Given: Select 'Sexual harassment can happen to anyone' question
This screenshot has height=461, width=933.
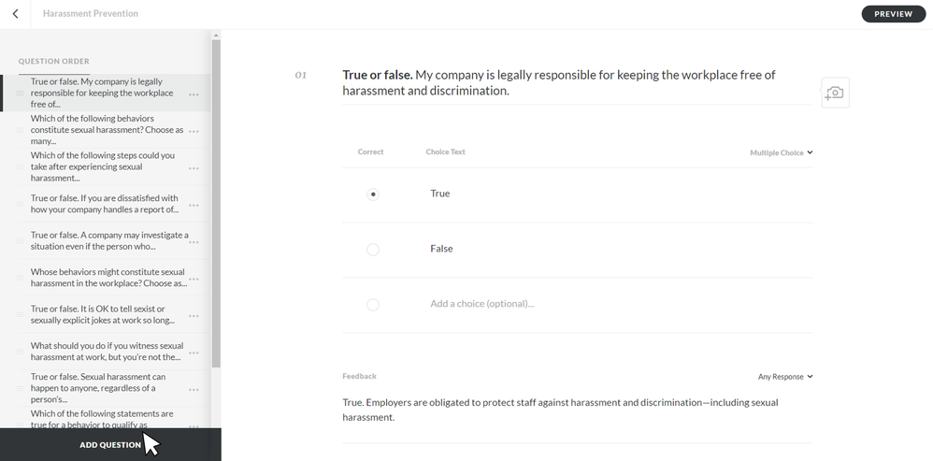Looking at the screenshot, I should pyautogui.click(x=105, y=388).
